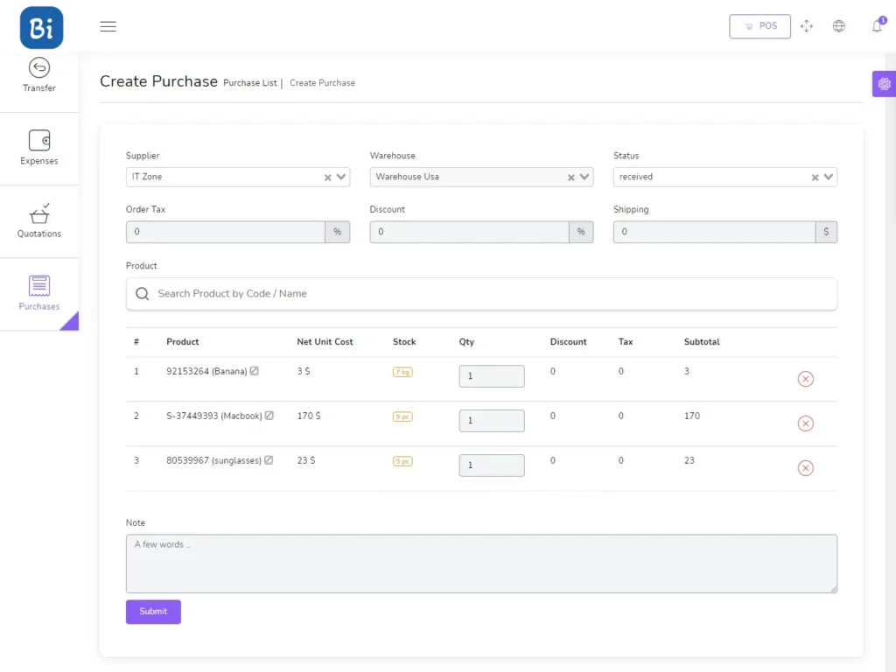The height and width of the screenshot is (672, 896).
Task: Click the Macbook stock badge
Action: point(402,416)
